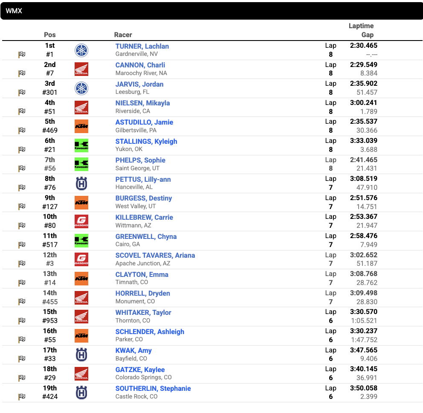This screenshot has width=423, height=413.
Task: Click the Pos column header
Action: tap(50, 35)
